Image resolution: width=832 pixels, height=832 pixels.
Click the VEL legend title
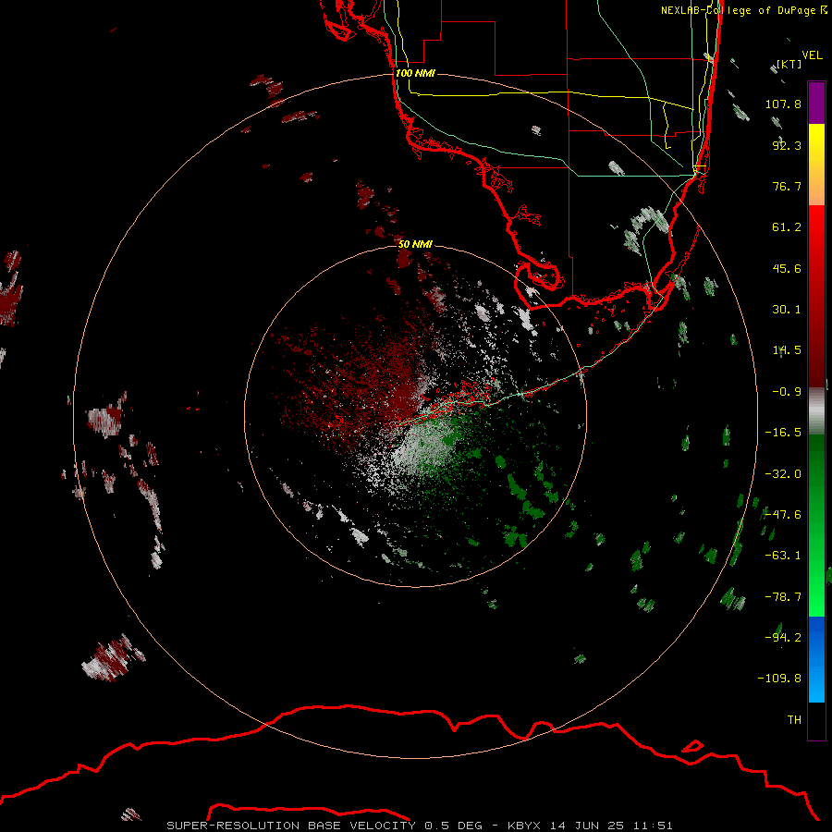[812, 55]
